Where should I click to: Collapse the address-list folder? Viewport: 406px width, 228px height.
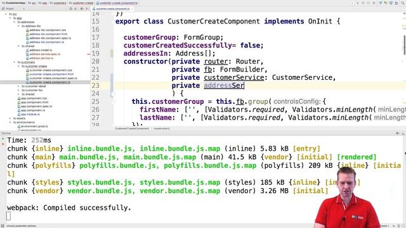(x=18, y=26)
